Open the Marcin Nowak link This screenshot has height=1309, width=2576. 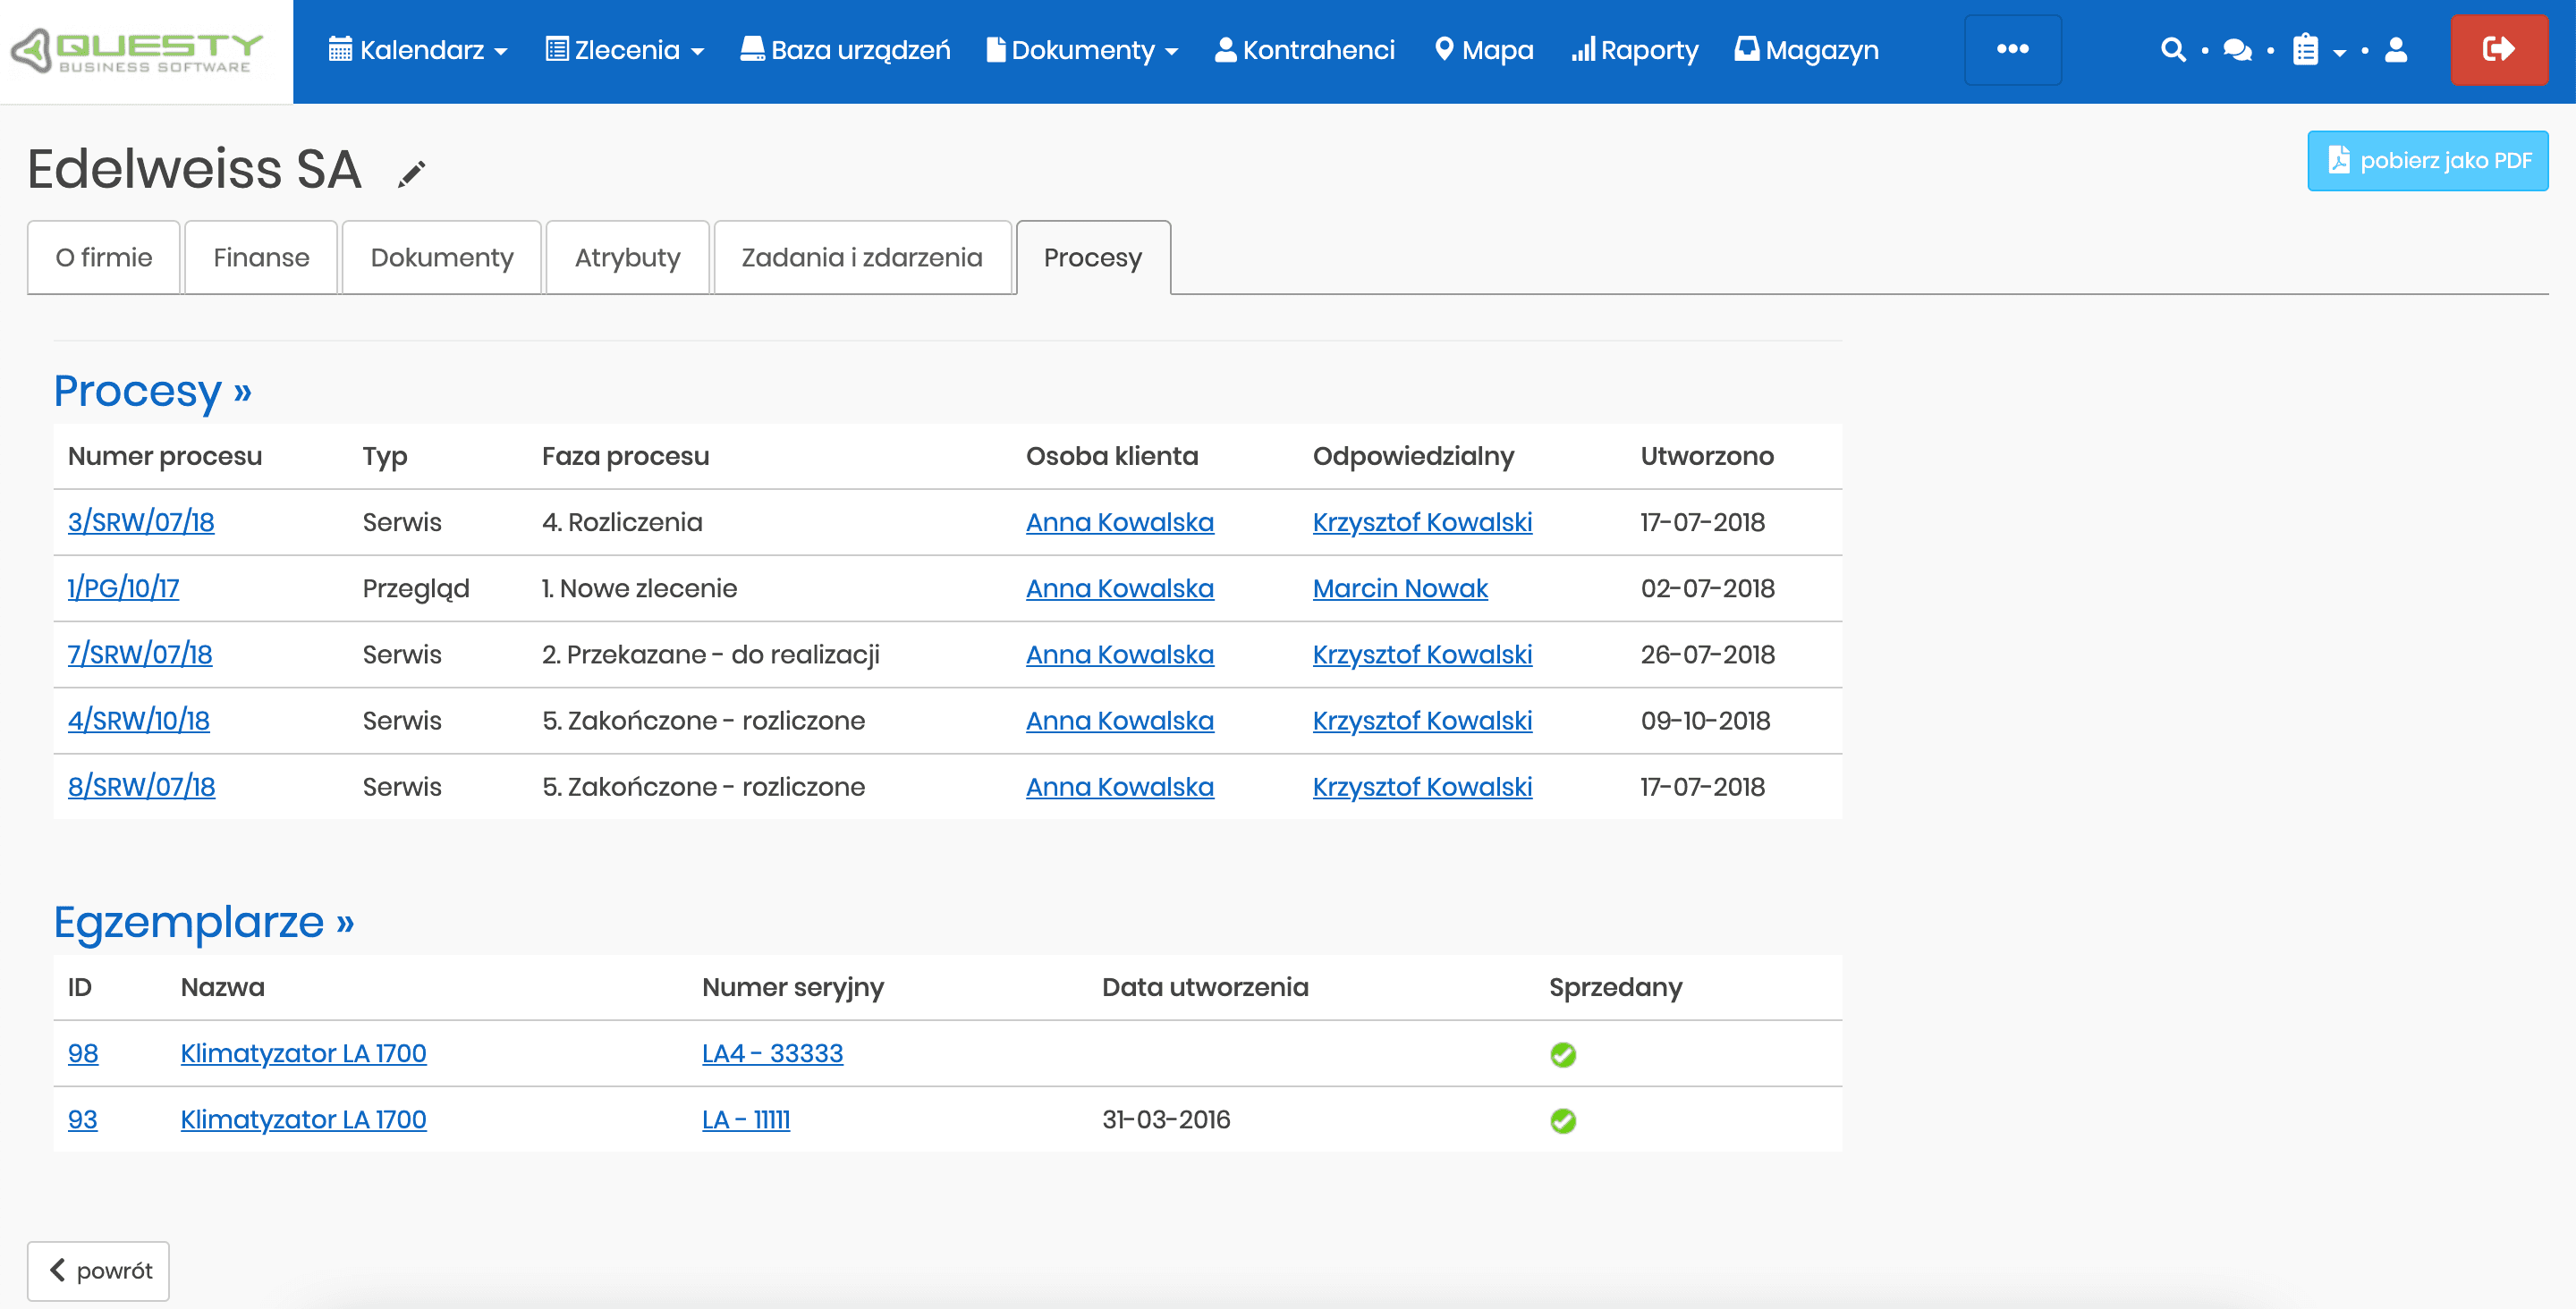[1400, 587]
